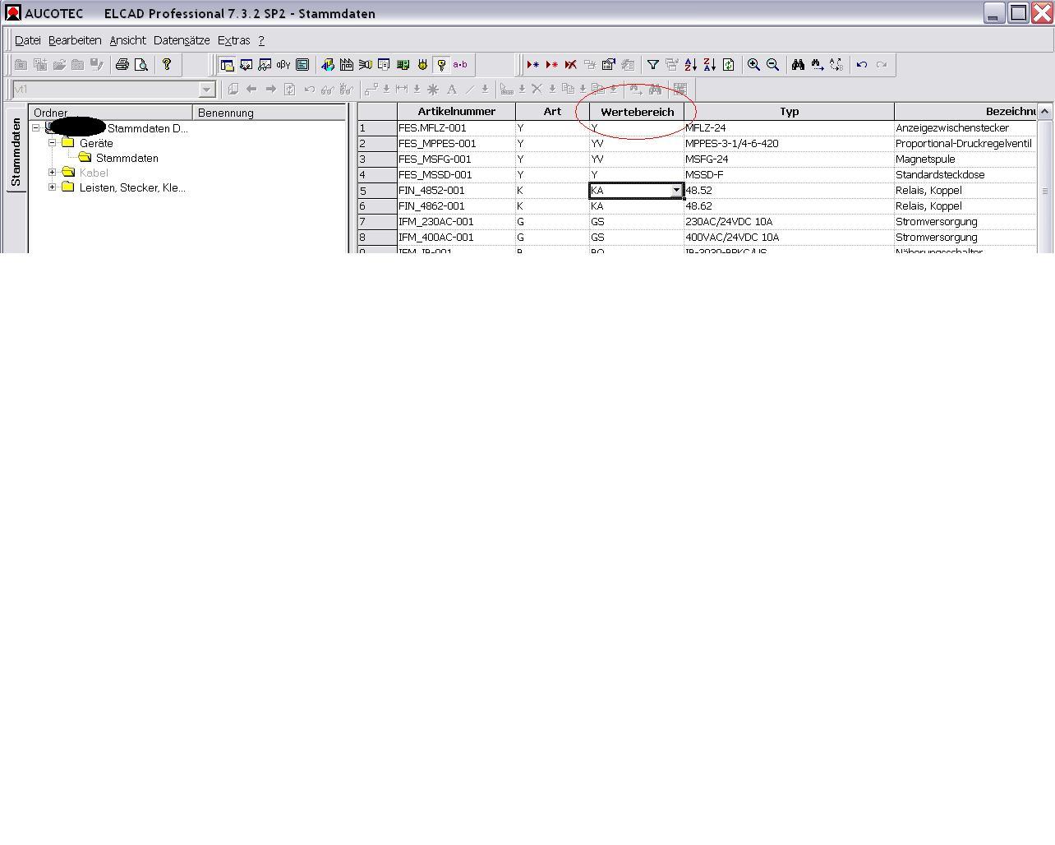Screen dimensions: 1055x845
Task: Click the Undo arrow icon
Action: click(x=862, y=64)
